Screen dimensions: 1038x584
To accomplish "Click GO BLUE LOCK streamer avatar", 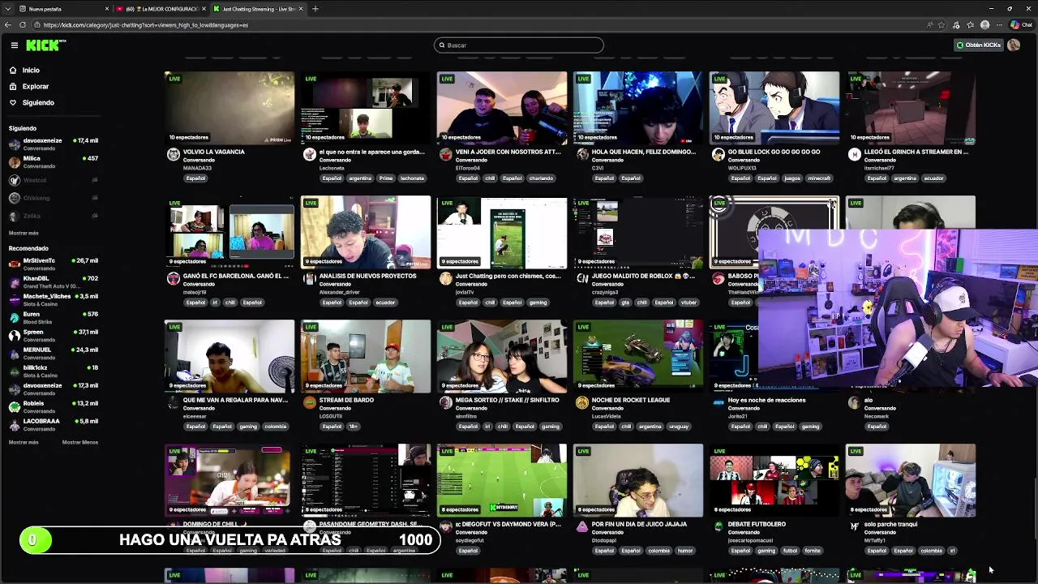I will [718, 155].
